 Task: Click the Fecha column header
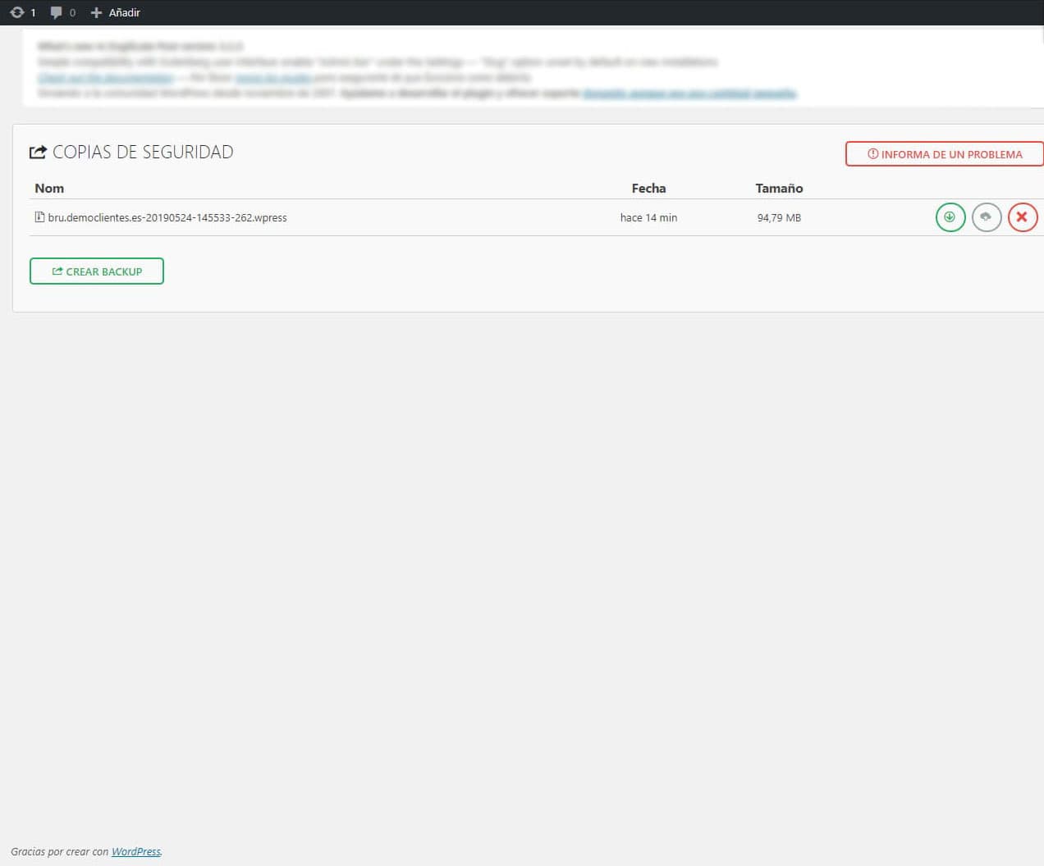(648, 188)
